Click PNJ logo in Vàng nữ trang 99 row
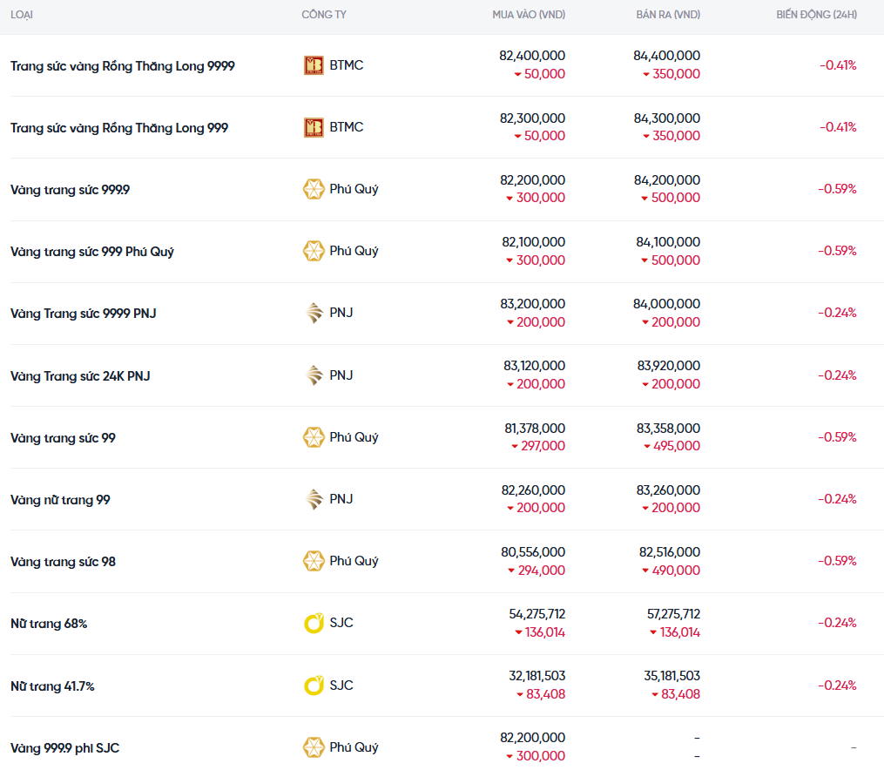 (x=314, y=499)
